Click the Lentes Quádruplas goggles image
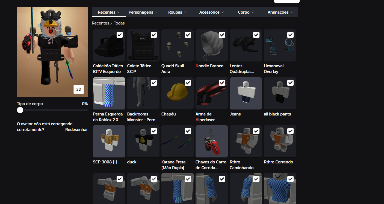Screen dimensions: 384x204 coord(246,45)
